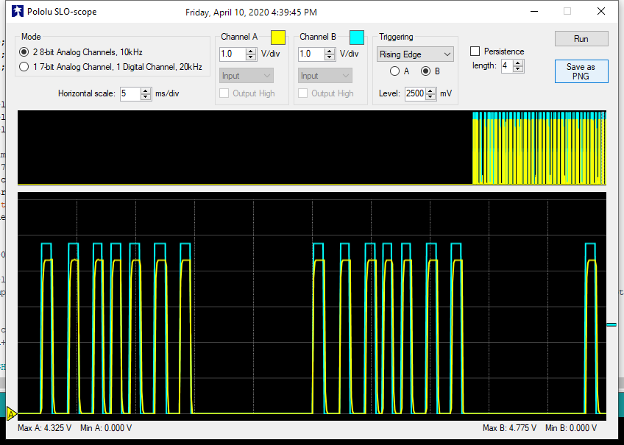Increase Persistence length with up arrow
This screenshot has width=624, height=445.
[518, 63]
